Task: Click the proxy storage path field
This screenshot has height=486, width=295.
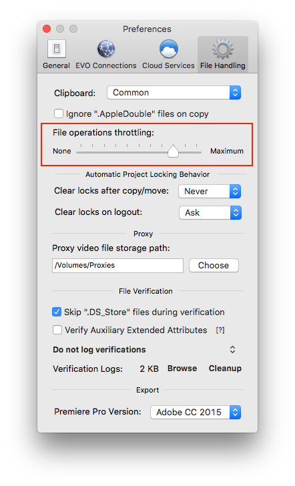Action: point(117,265)
